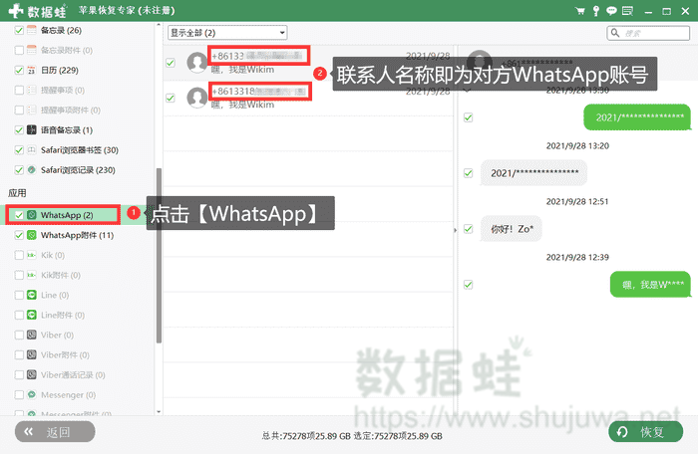Uncheck the +86133 conversation checkbox
698x454 pixels.
coord(171,63)
